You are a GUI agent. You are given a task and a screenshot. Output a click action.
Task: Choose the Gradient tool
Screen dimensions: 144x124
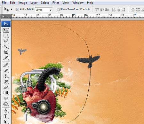pyautogui.click(x=6, y=93)
